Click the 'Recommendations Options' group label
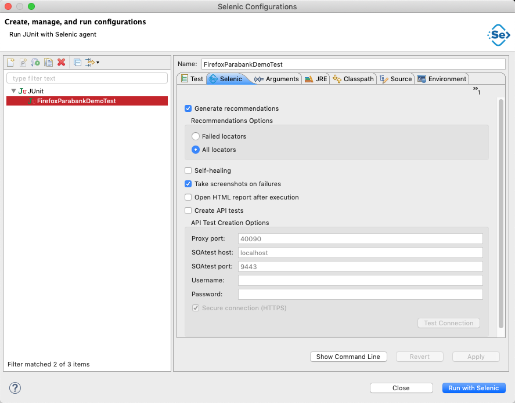 [232, 121]
